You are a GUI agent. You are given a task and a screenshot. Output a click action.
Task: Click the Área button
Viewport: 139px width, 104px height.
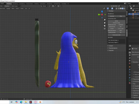pos(121,16)
